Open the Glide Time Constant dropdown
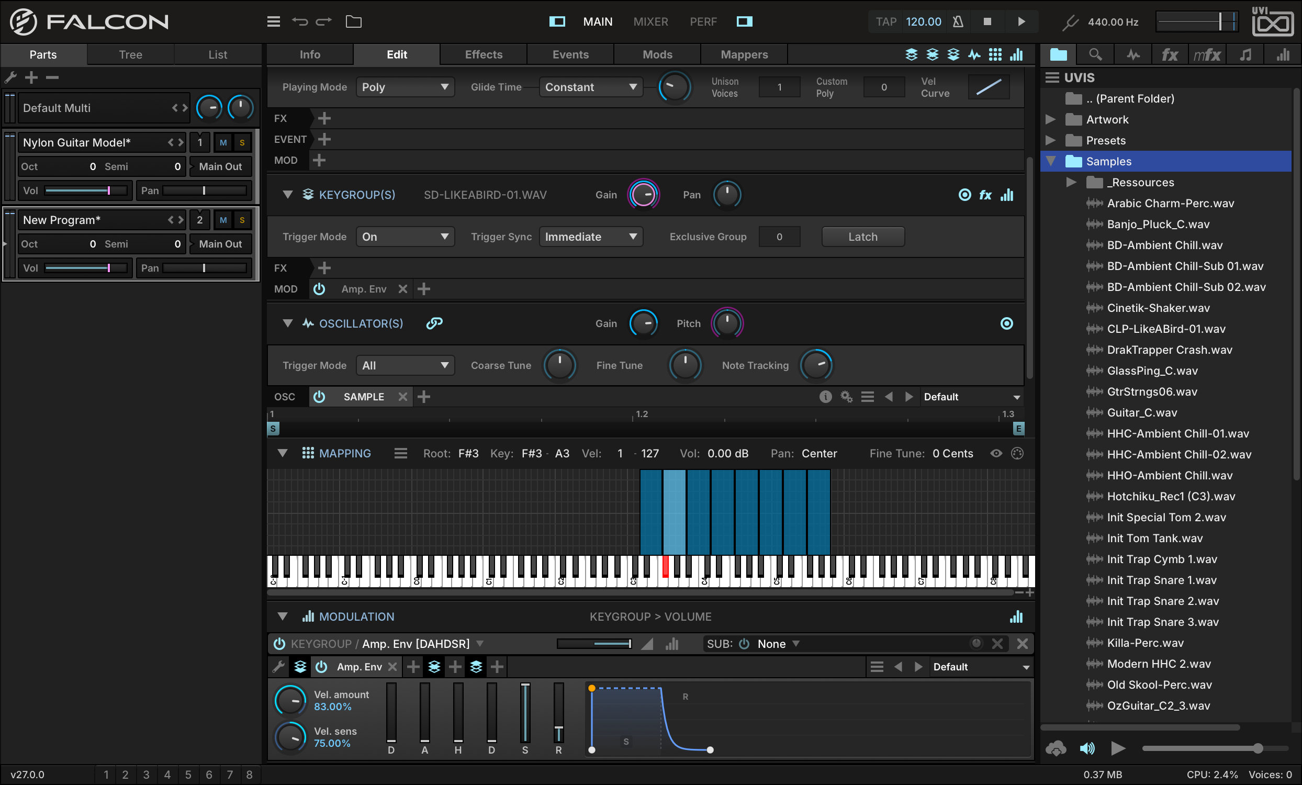Image resolution: width=1302 pixels, height=785 pixels. click(590, 87)
